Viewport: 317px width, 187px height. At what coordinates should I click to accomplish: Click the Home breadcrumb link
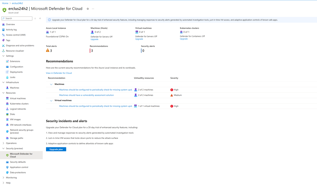tap(5, 3)
